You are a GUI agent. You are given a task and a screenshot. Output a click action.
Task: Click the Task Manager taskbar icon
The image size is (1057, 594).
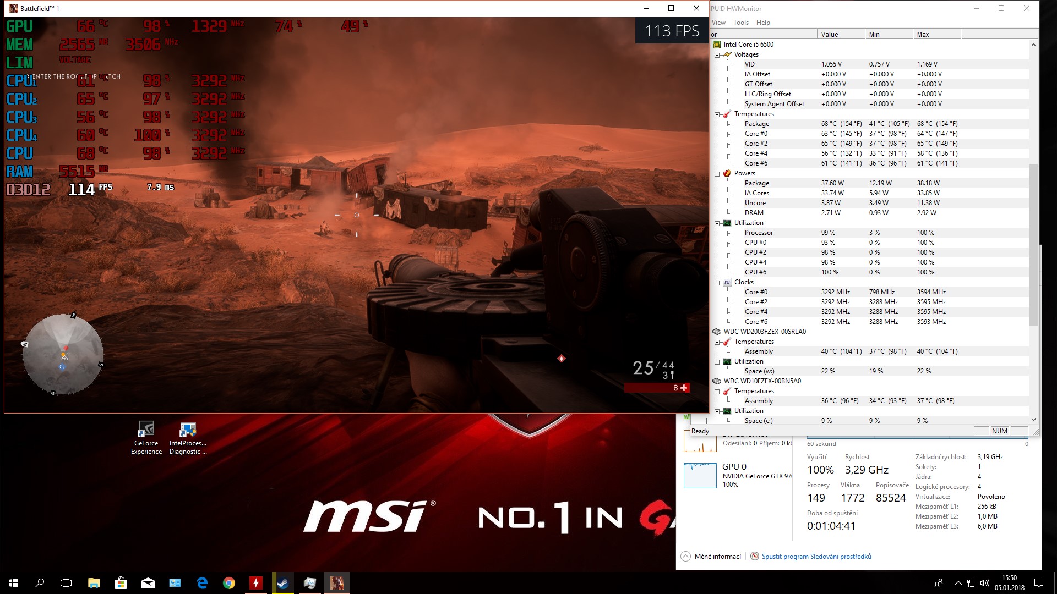pyautogui.click(x=309, y=583)
